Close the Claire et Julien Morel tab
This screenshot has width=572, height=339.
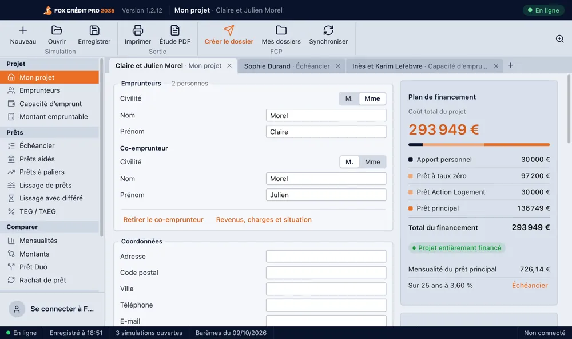coord(229,66)
